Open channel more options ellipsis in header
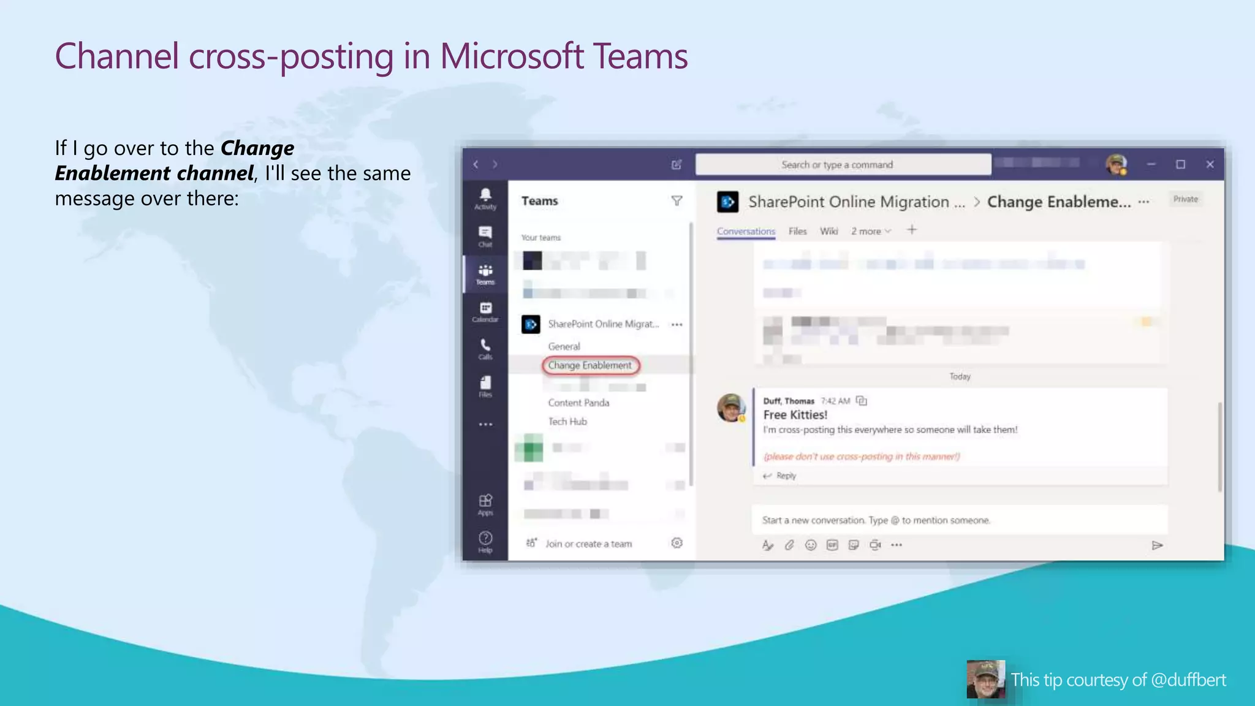 pos(1143,202)
